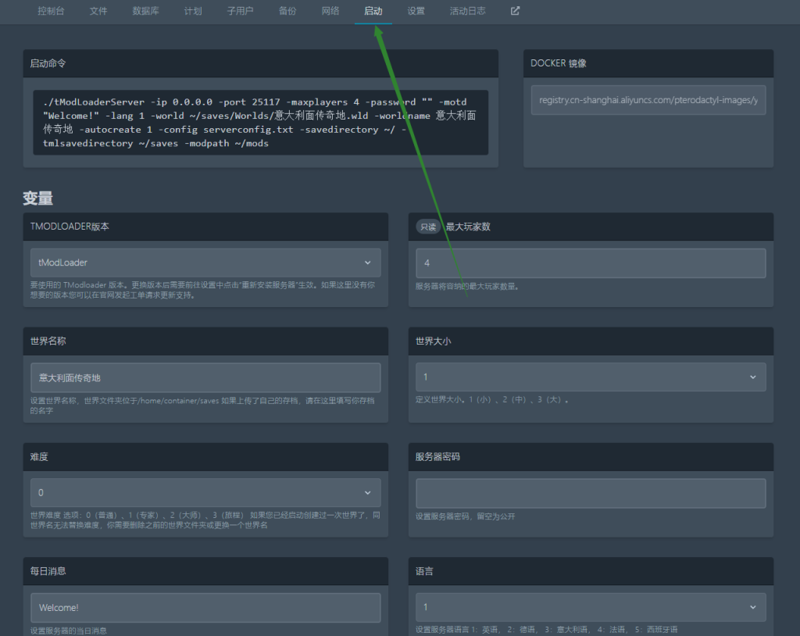Expand the TModLoader版本 dropdown
This screenshot has height=636, width=800.
(205, 263)
